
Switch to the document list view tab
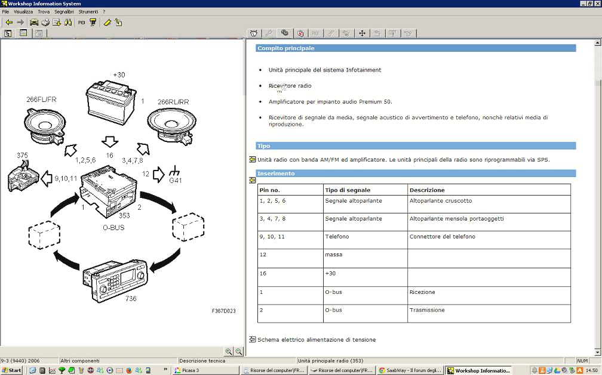23,33
